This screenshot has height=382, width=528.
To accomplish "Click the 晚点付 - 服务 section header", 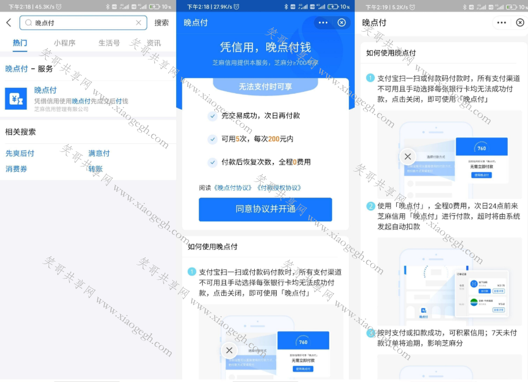I will pos(29,69).
